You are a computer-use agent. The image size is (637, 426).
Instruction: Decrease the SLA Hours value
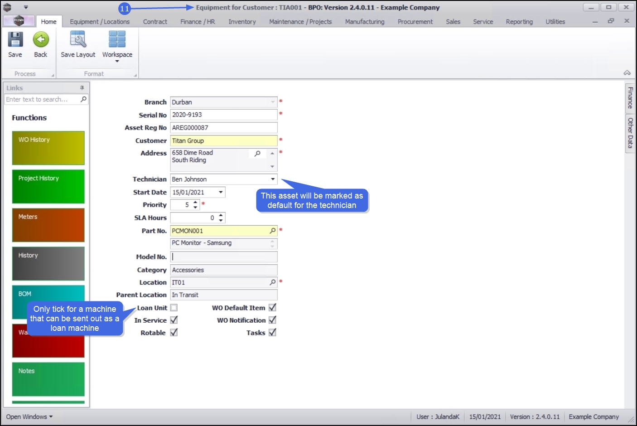pos(221,220)
